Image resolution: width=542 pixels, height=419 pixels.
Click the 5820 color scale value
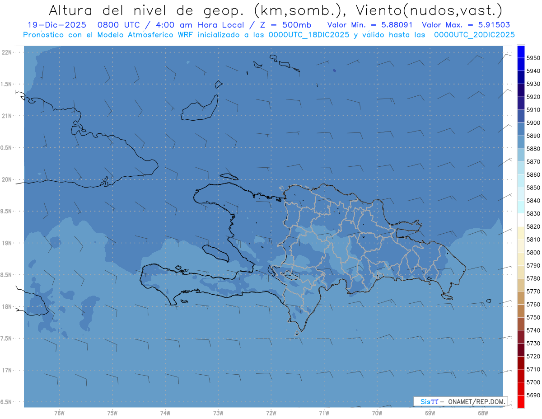tap(533, 226)
